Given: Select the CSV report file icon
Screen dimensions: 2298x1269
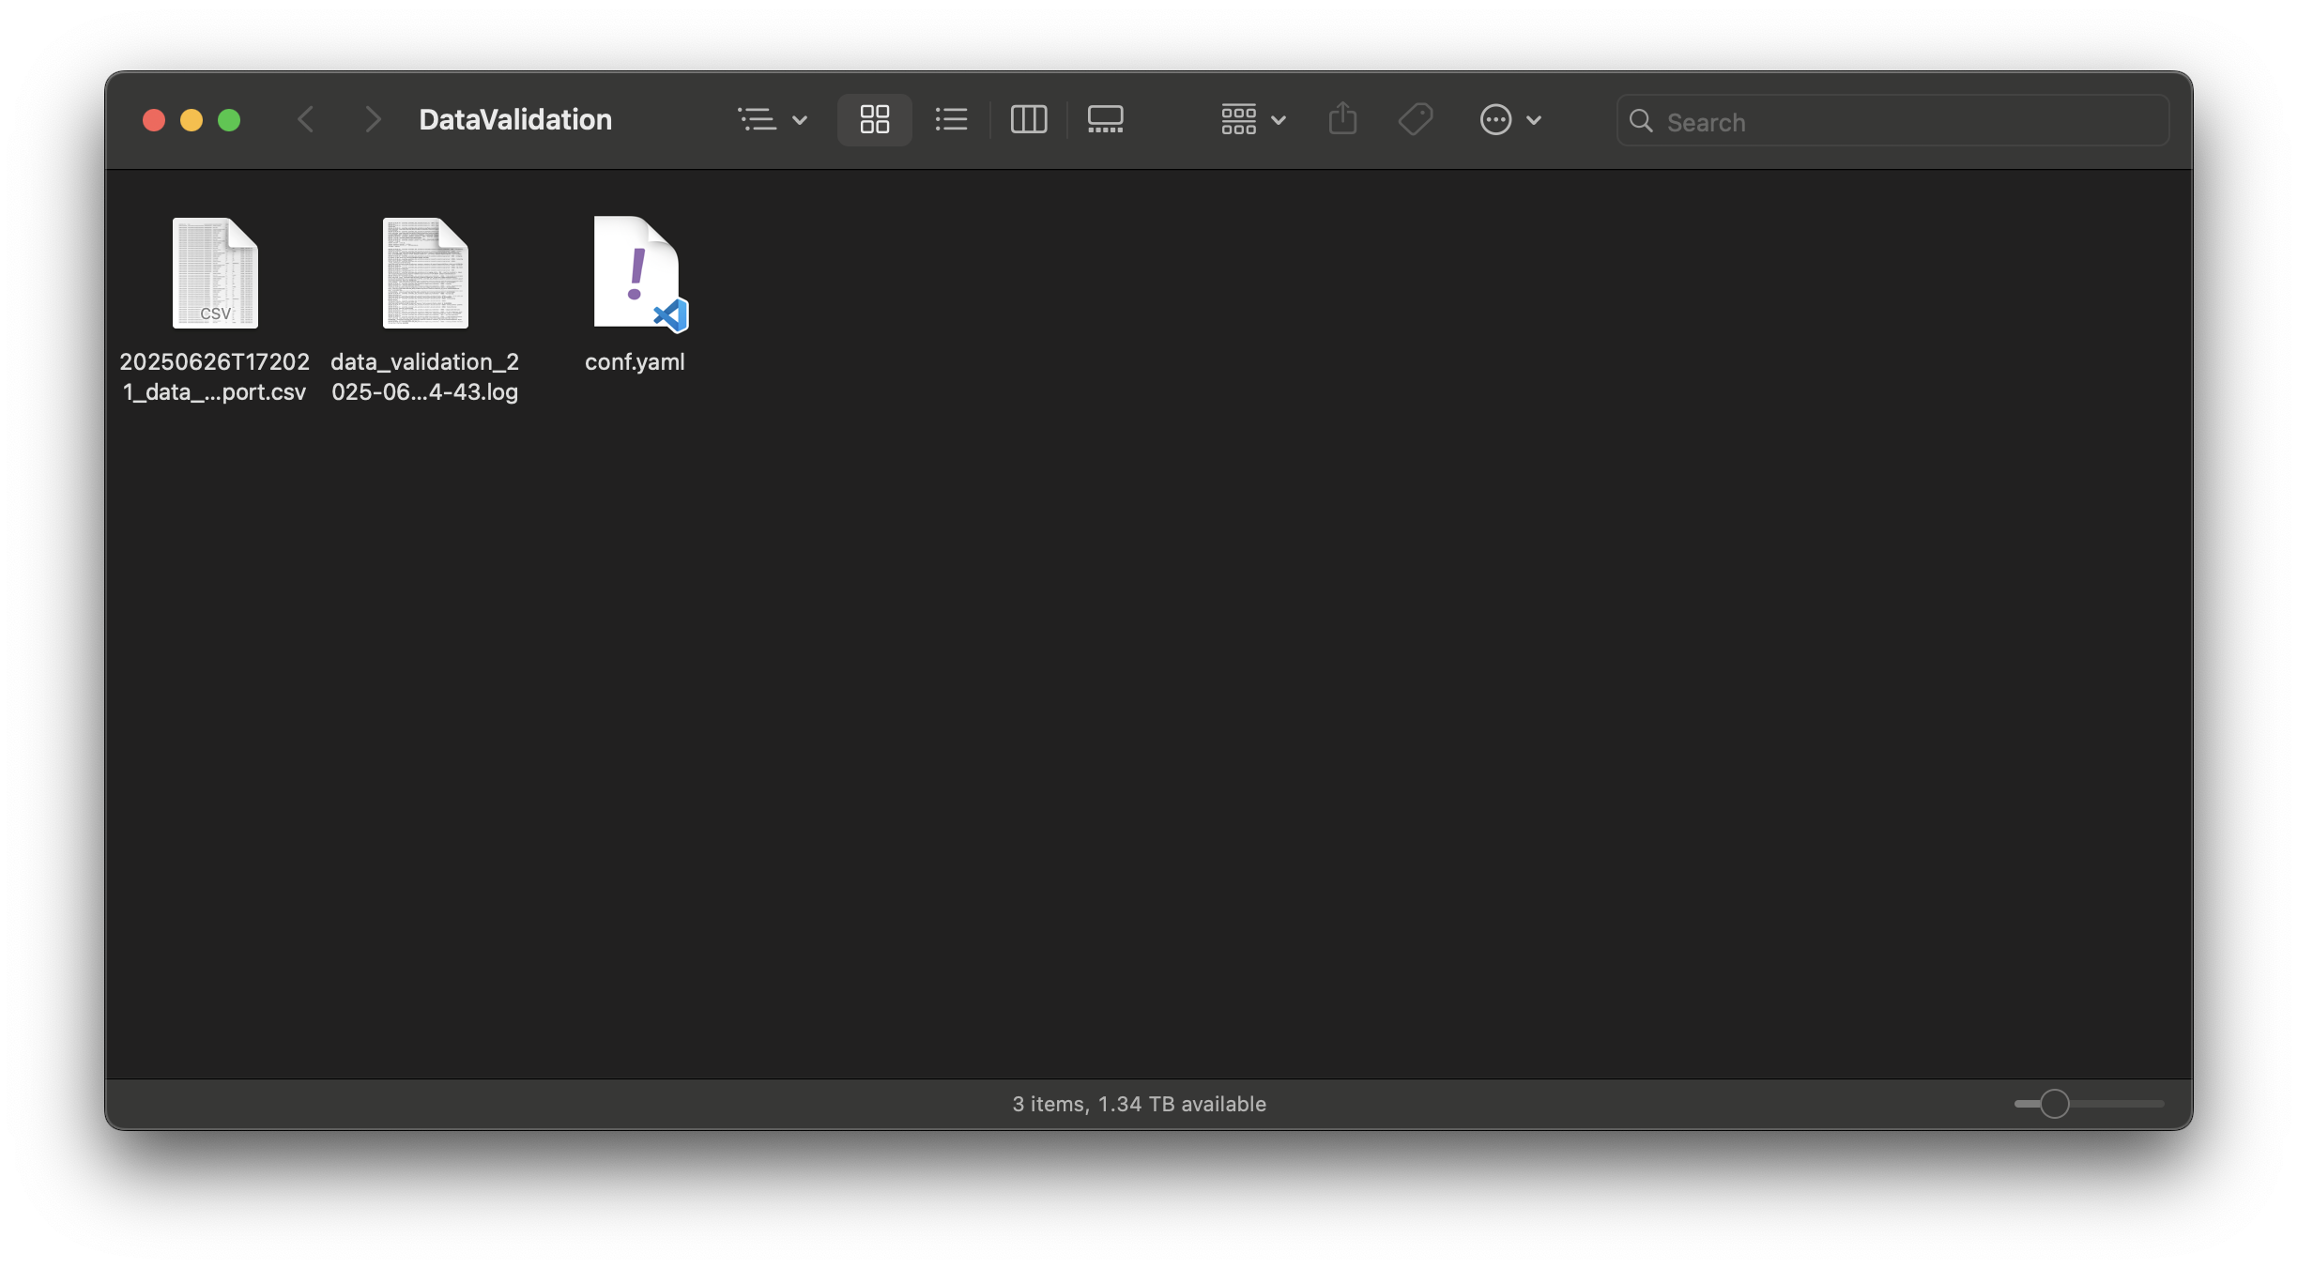Looking at the screenshot, I should (215, 273).
